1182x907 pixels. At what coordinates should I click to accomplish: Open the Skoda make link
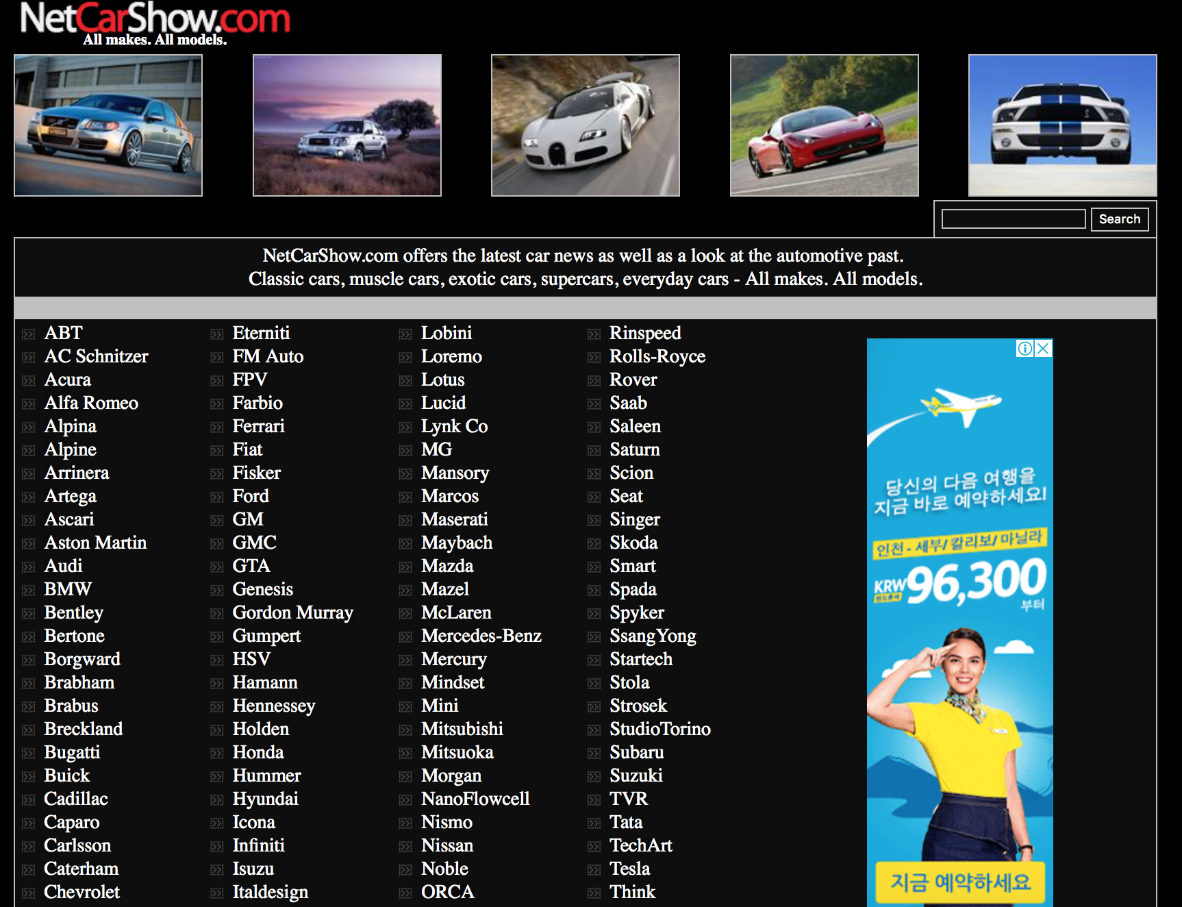pyautogui.click(x=633, y=543)
